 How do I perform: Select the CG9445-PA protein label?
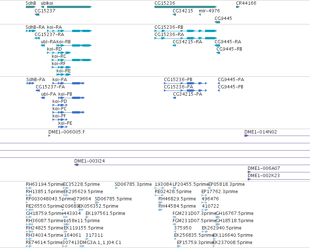pos(231,80)
